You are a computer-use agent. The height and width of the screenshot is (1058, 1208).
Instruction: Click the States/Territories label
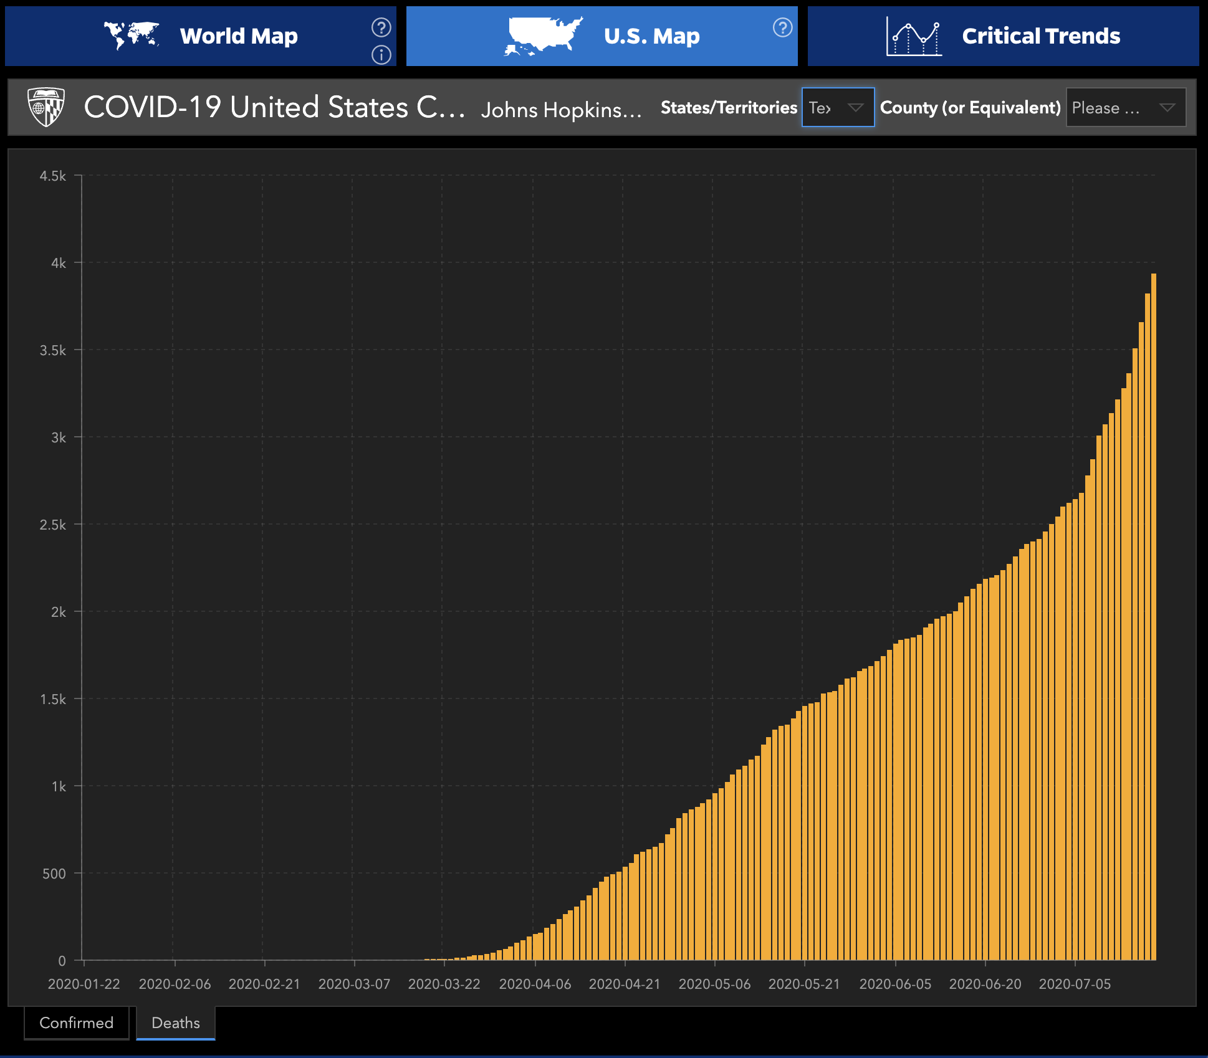click(729, 108)
